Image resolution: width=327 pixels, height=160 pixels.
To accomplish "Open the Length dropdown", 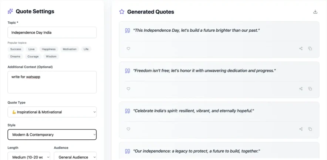I will click(28, 157).
